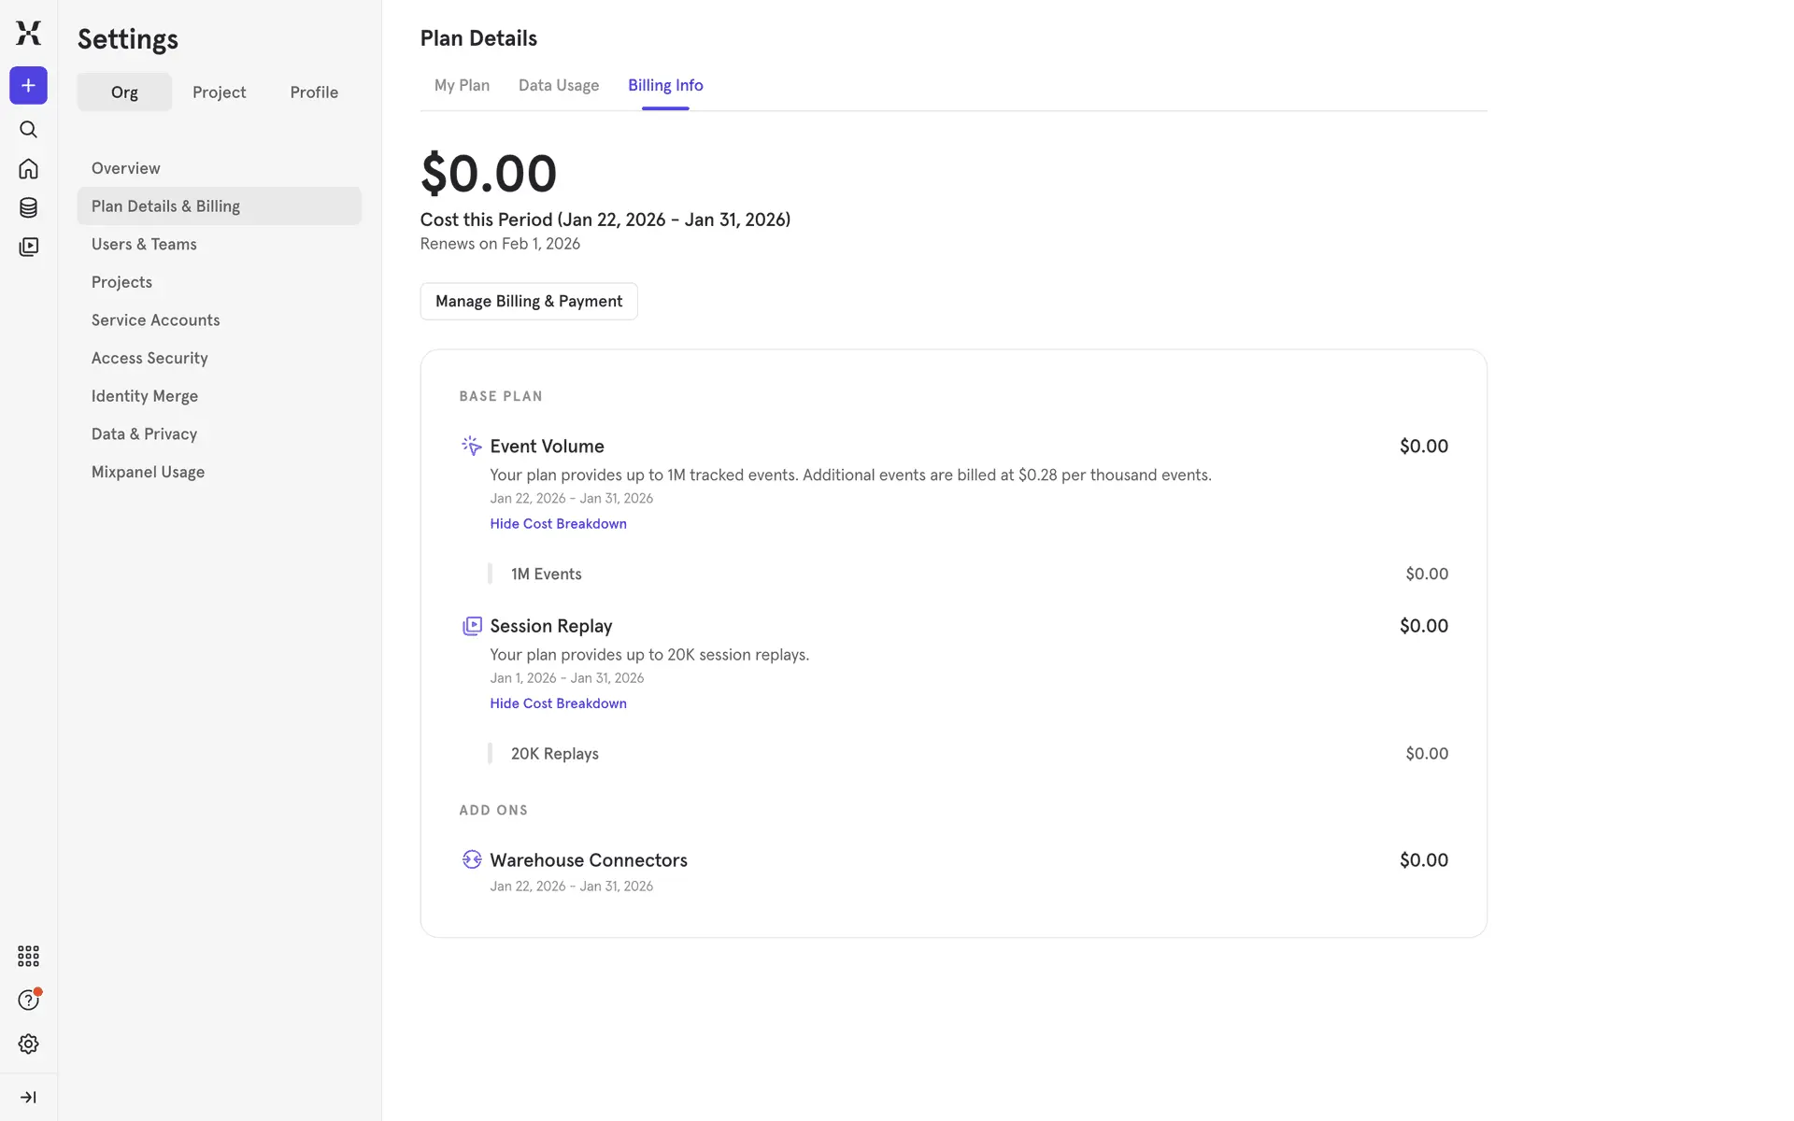The image size is (1794, 1121).
Task: Select the Org settings toggle
Action: click(x=124, y=92)
